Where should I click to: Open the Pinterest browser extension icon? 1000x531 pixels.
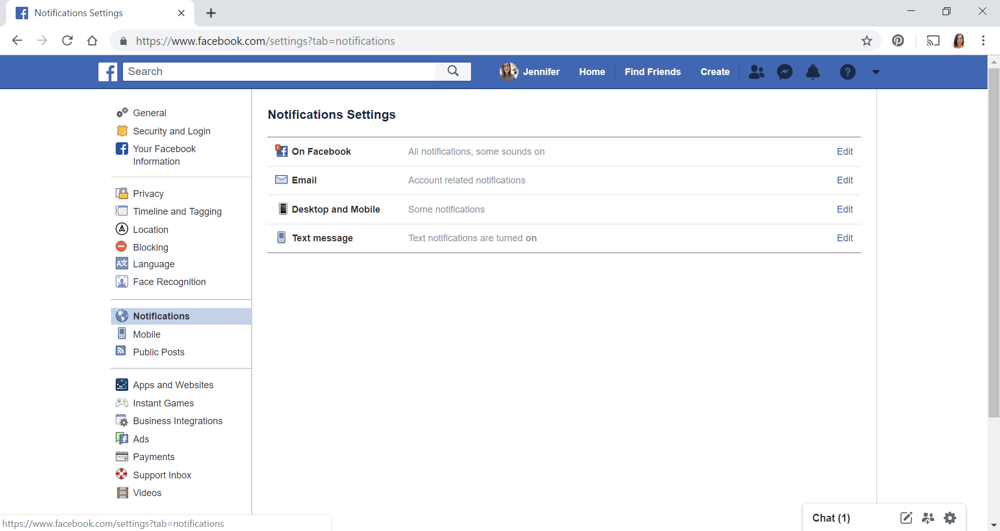pyautogui.click(x=898, y=41)
